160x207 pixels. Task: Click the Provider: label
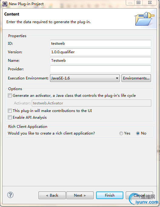coord(16,69)
